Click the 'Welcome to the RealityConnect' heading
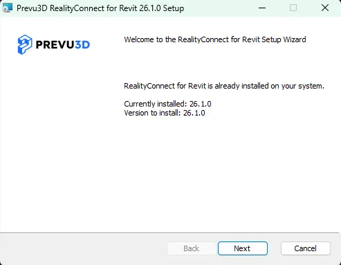 pyautogui.click(x=215, y=39)
